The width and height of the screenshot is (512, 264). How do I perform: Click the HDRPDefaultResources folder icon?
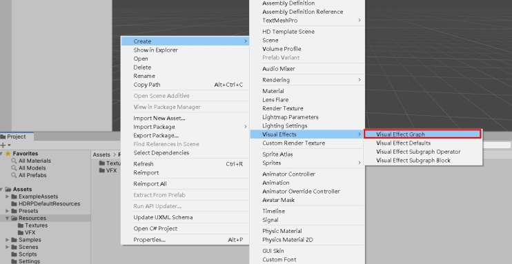(x=14, y=203)
